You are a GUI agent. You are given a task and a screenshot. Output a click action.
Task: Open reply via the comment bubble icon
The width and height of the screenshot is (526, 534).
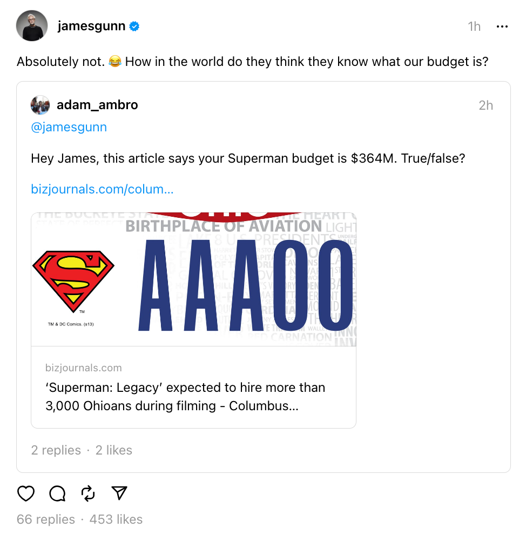click(x=57, y=493)
